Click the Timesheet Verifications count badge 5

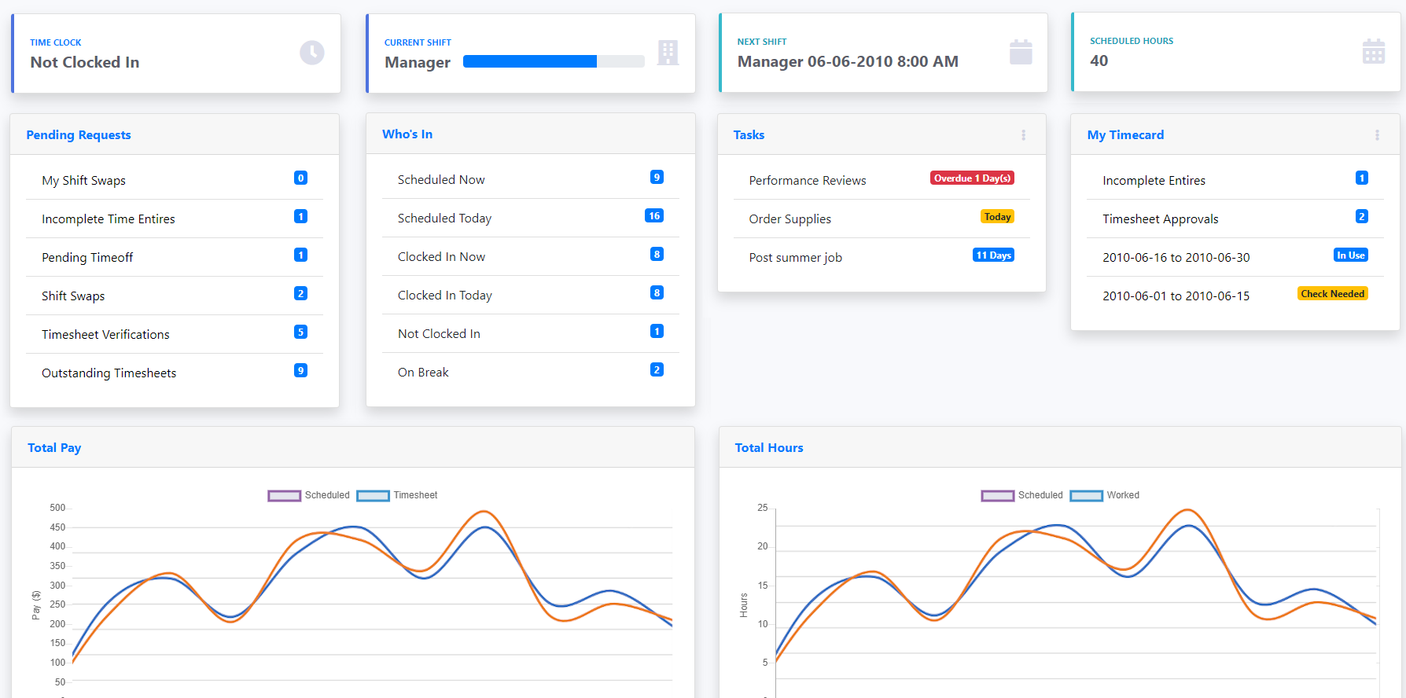[300, 332]
